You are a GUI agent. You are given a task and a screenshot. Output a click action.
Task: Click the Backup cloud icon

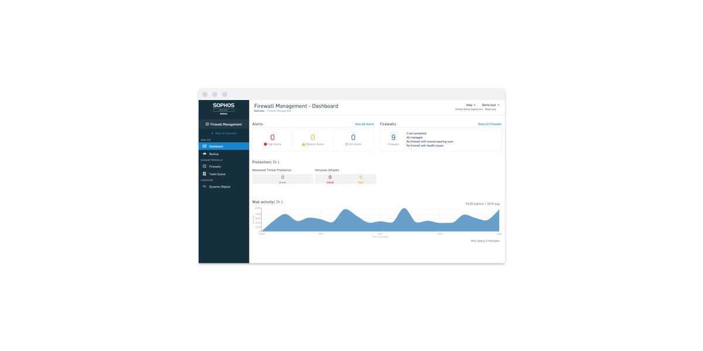204,154
